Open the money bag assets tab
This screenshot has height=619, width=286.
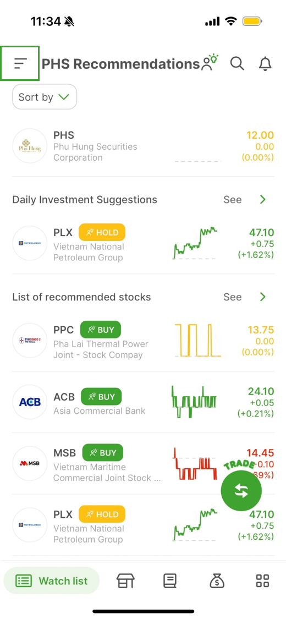(x=217, y=580)
